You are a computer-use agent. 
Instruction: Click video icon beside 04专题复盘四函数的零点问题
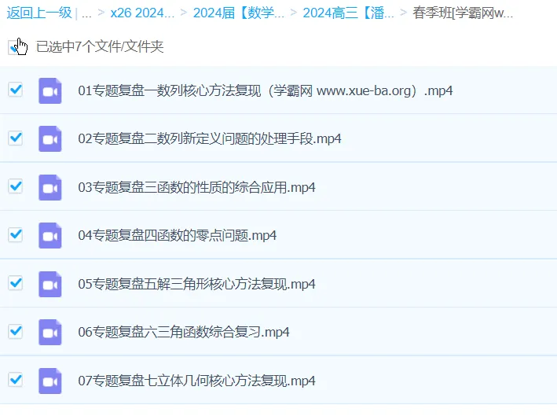50,236
